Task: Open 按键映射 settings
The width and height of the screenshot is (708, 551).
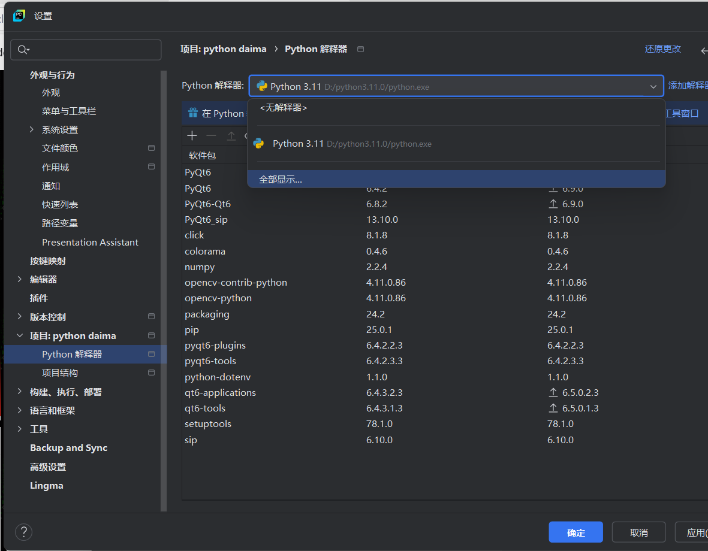Action: click(48, 261)
